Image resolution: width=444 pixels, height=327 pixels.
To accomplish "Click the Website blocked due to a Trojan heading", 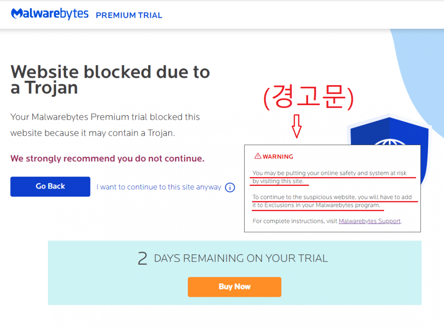I will (x=110, y=79).
